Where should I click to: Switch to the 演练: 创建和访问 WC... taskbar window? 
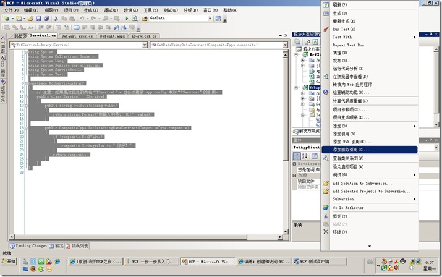[x=263, y=262]
